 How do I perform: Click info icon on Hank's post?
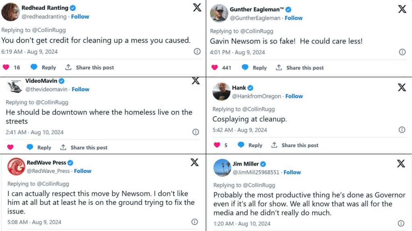(x=402, y=130)
